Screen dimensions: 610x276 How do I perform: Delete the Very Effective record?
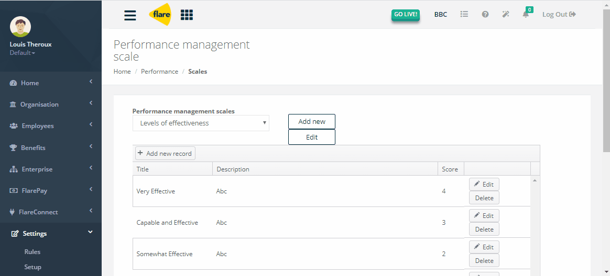[484, 198]
